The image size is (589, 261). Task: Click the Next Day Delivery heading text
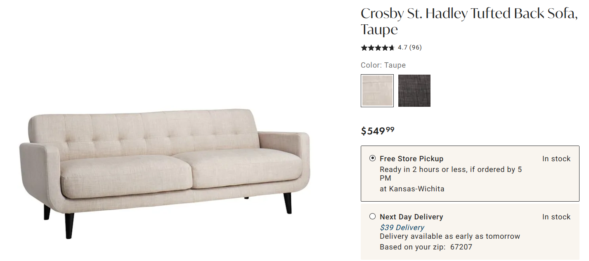point(411,217)
